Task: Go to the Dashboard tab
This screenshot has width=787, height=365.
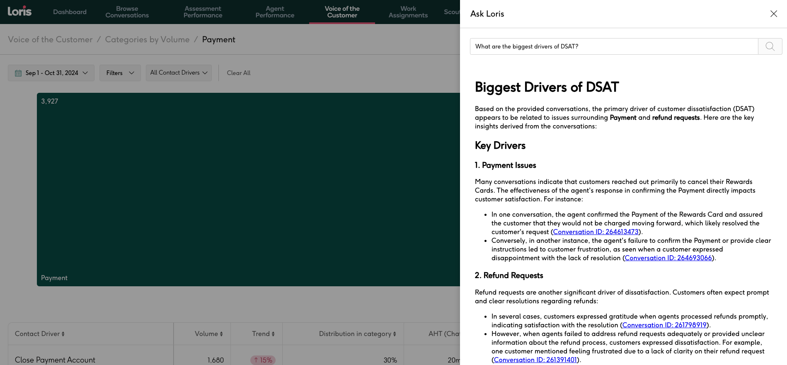Action: 70,12
